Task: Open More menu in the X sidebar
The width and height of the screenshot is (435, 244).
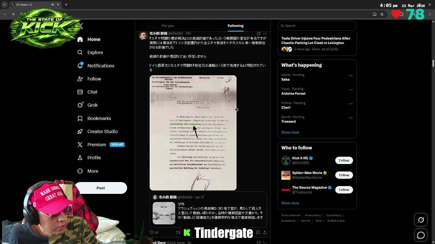Action: [88, 171]
